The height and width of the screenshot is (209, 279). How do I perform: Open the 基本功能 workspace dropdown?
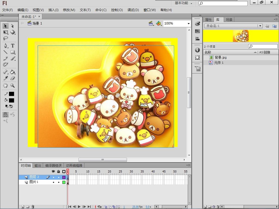[183, 3]
